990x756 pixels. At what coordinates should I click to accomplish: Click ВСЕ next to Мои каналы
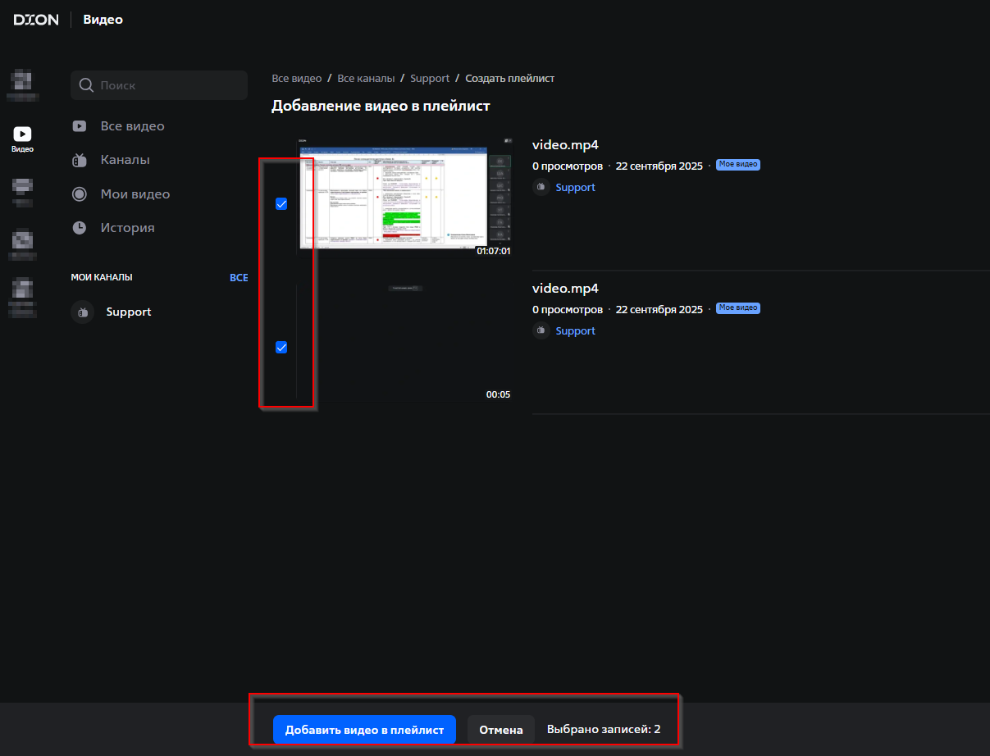point(239,278)
